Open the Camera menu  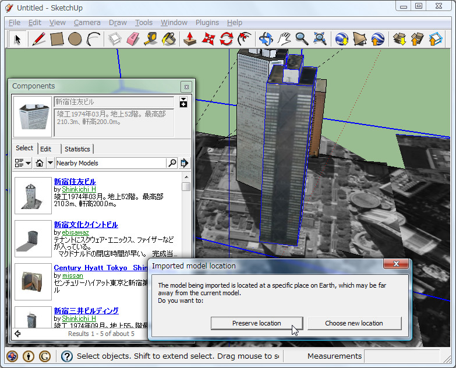click(x=87, y=23)
